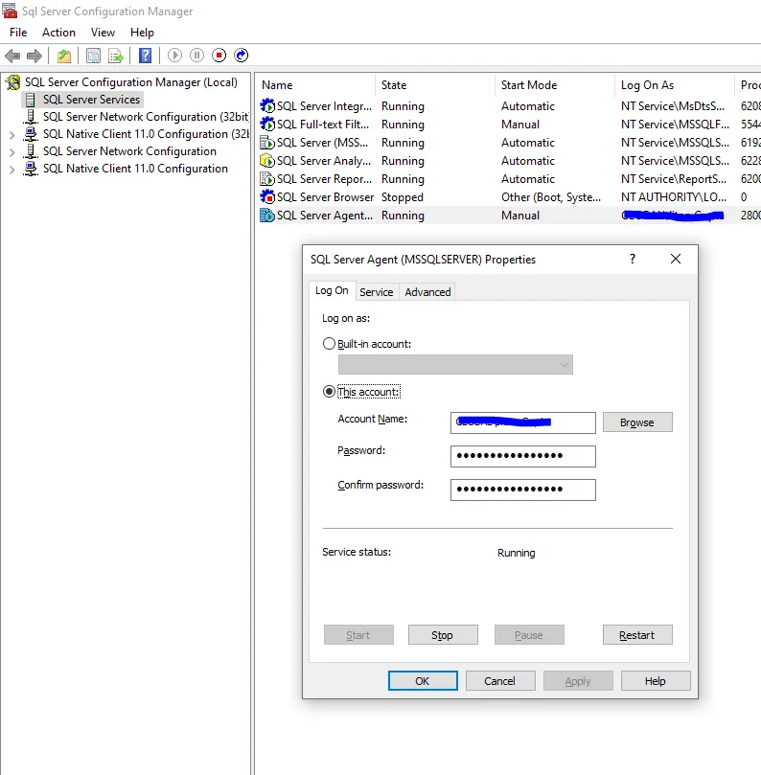Open the Help menu
The width and height of the screenshot is (761, 775).
click(x=142, y=33)
